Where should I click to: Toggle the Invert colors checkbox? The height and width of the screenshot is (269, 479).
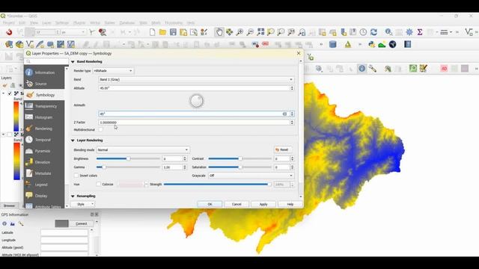pos(76,176)
